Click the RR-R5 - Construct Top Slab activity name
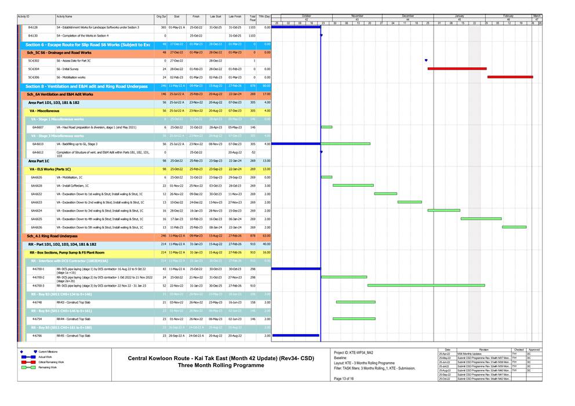 pyautogui.click(x=74, y=335)
